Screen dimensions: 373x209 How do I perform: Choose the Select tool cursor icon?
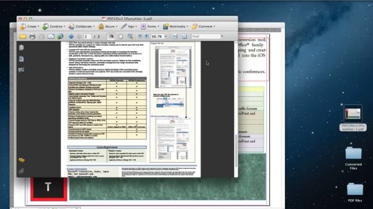[x=111, y=36]
